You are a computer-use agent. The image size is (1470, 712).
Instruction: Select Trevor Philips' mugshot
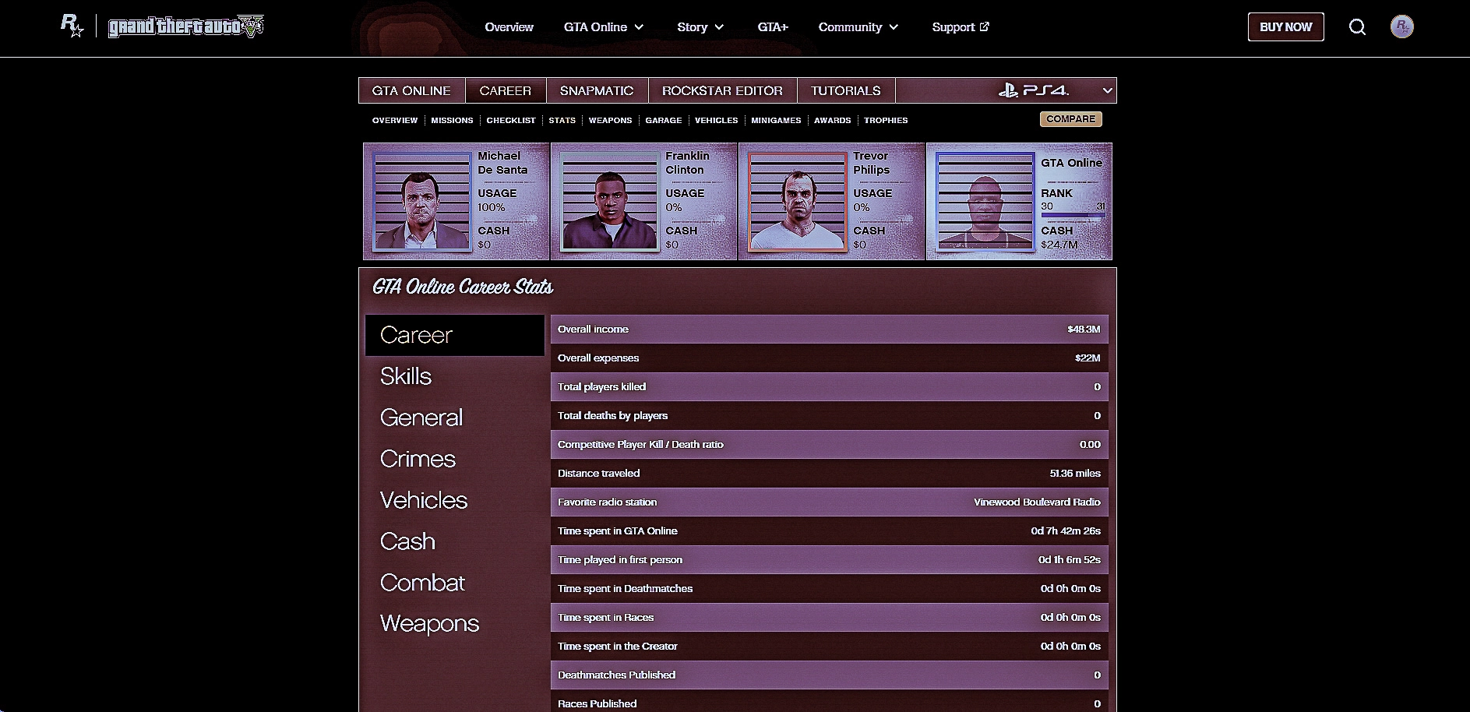coord(797,202)
